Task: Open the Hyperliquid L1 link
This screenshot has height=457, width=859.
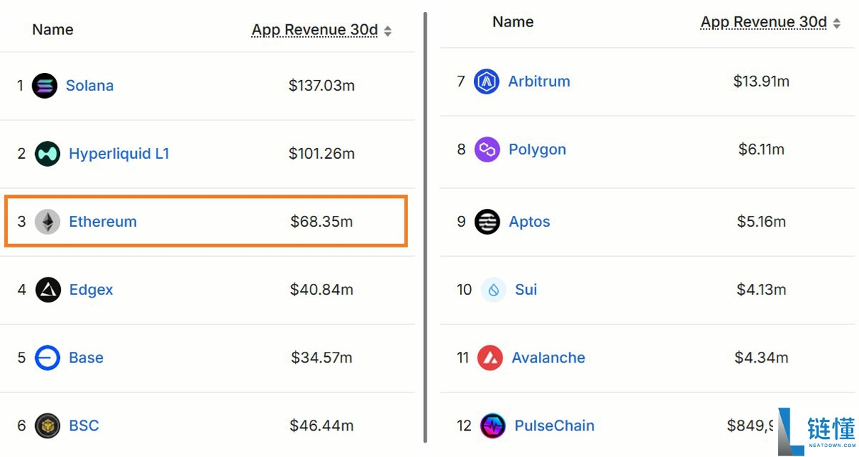Action: click(119, 154)
